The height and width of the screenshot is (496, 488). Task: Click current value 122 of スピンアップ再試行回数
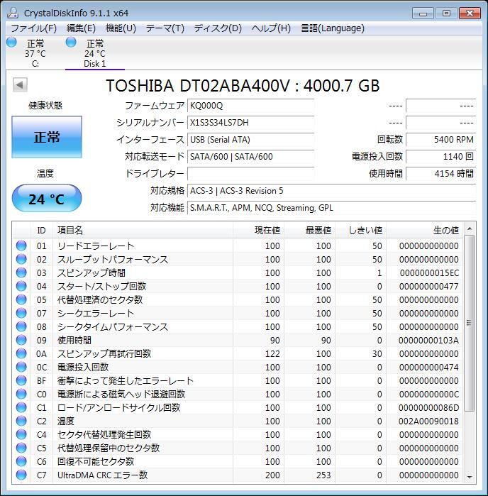(x=272, y=353)
